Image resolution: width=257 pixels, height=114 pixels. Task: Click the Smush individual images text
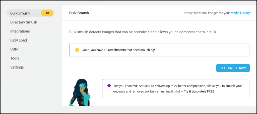[207, 13]
